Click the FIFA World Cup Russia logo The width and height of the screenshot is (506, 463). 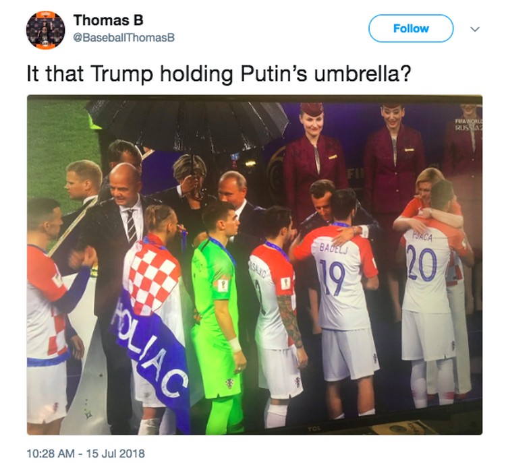pyautogui.click(x=468, y=124)
